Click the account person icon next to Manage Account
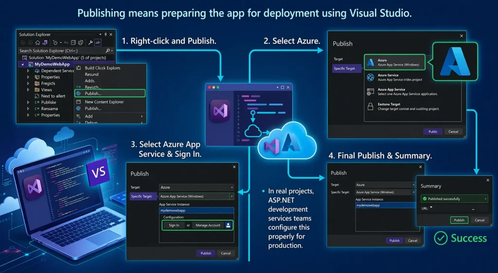The width and height of the screenshot is (498, 273). tap(228, 225)
